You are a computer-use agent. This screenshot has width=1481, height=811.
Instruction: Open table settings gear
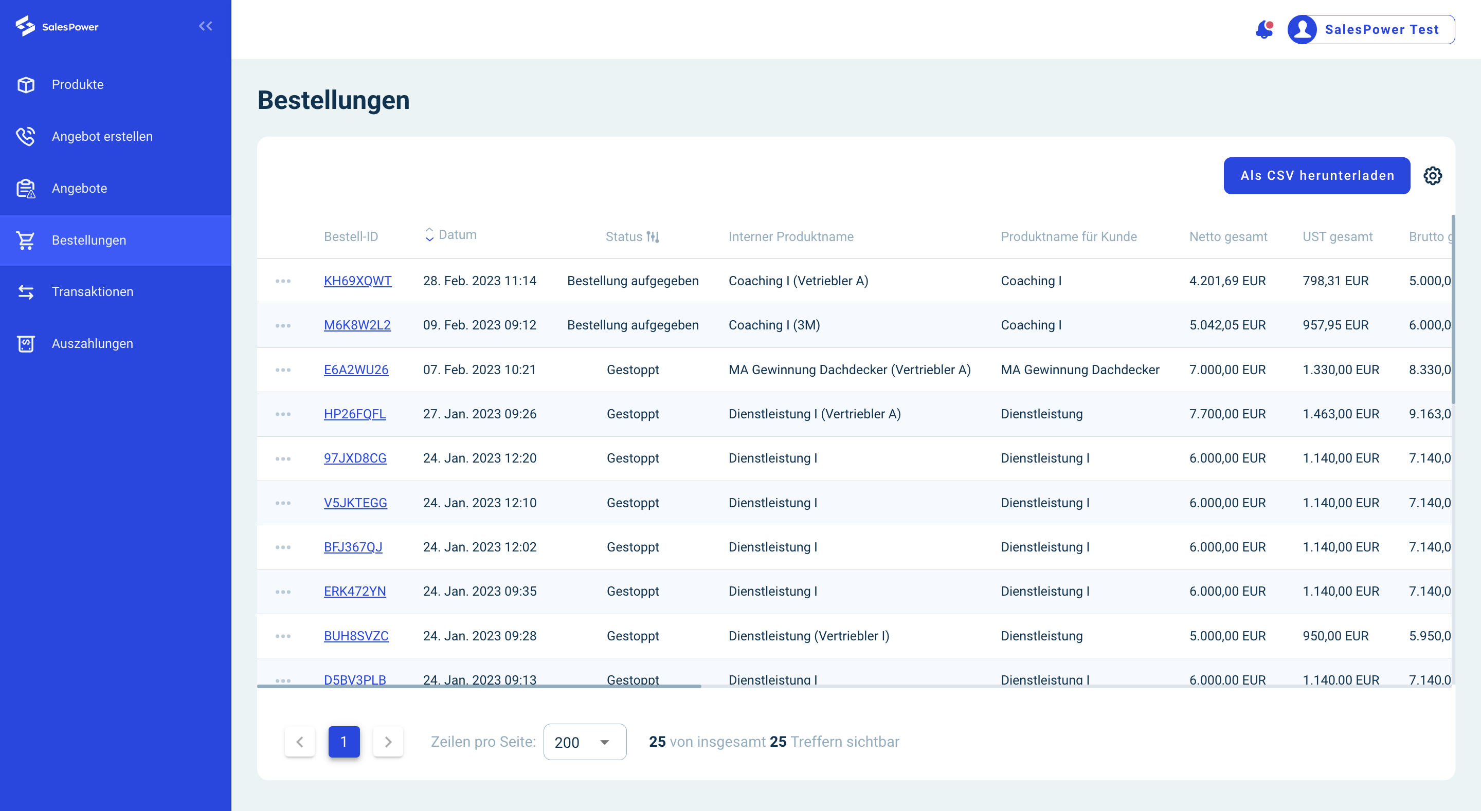point(1433,176)
